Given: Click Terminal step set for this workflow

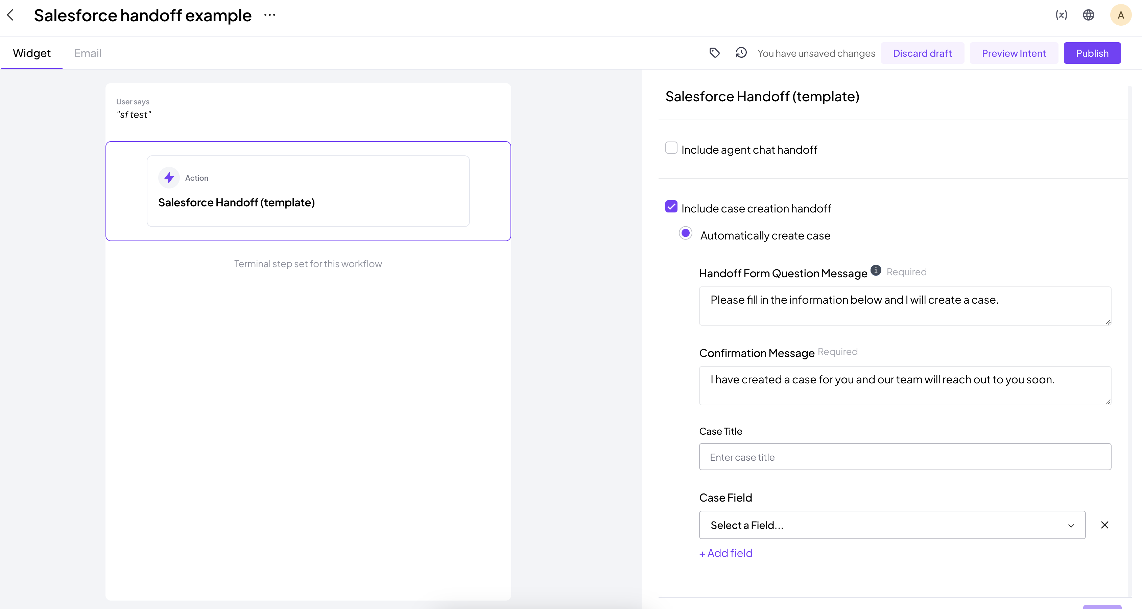Looking at the screenshot, I should coord(308,264).
